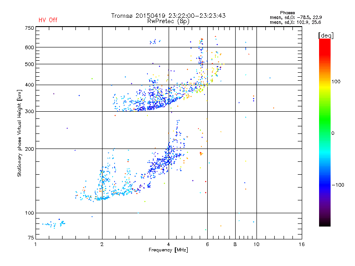Click the x-axis tick label '8'

pos(235,244)
